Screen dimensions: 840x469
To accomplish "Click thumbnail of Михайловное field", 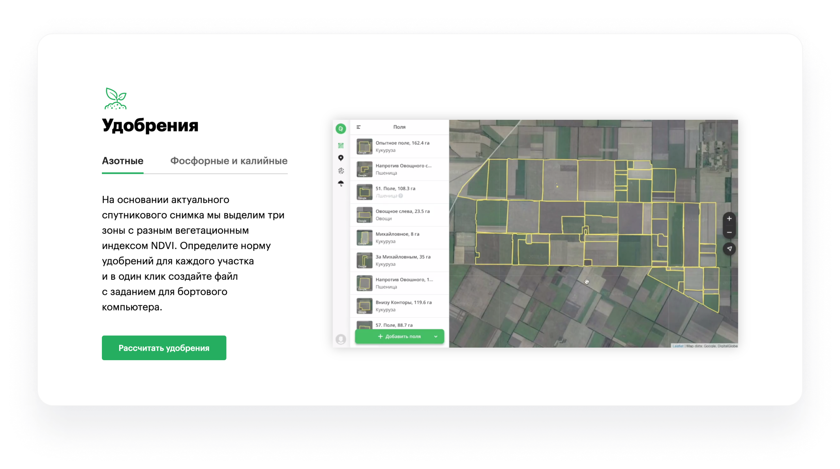I will click(x=364, y=238).
